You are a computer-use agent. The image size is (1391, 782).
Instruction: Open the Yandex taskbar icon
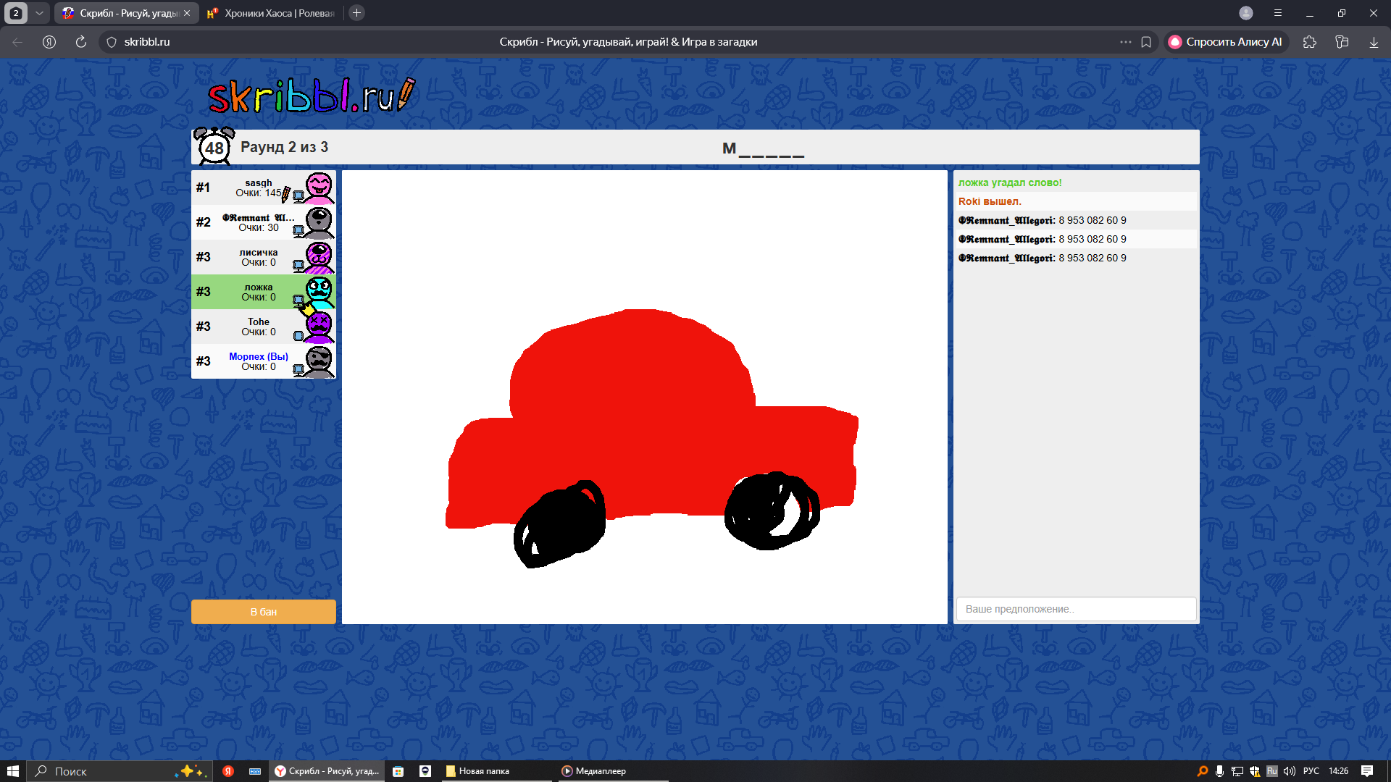(227, 771)
